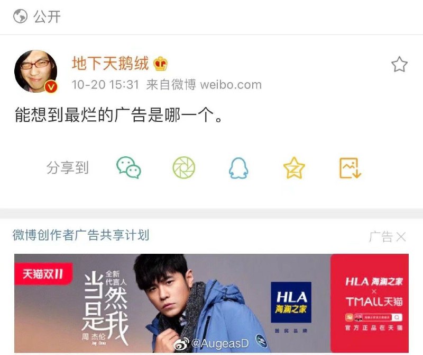Share to Qzone star icon
Viewport: 423px width, 355px height.
[294, 168]
